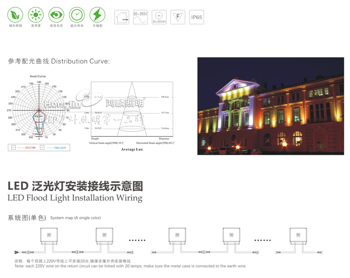
Task: Click the Axial Curve polar chart
Action: 39,111
